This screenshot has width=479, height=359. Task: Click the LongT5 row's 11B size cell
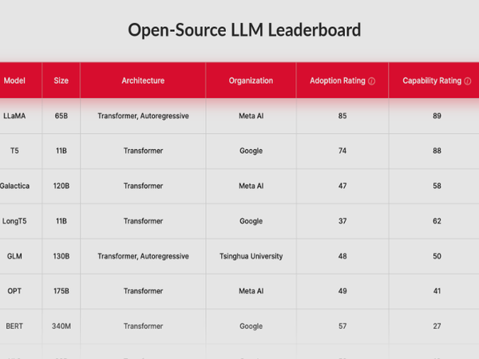[61, 221]
